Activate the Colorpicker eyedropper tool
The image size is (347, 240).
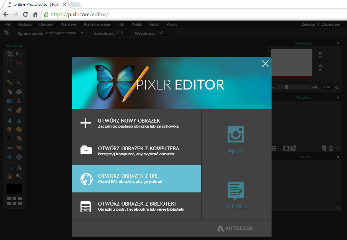10,167
